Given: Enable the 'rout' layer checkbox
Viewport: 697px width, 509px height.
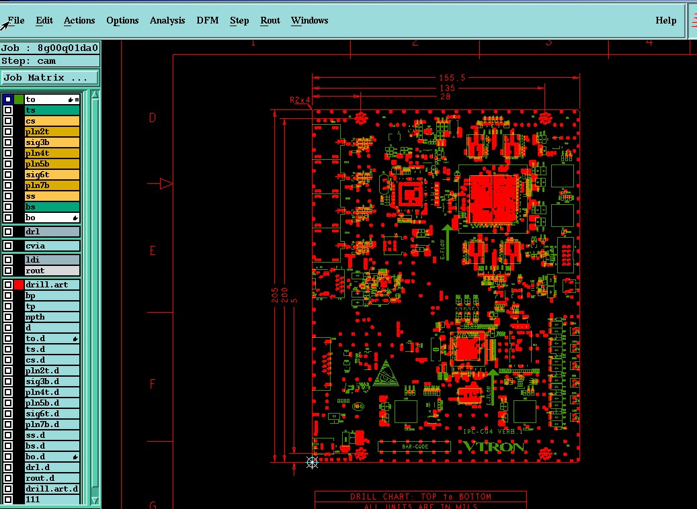Looking at the screenshot, I should click(8, 271).
